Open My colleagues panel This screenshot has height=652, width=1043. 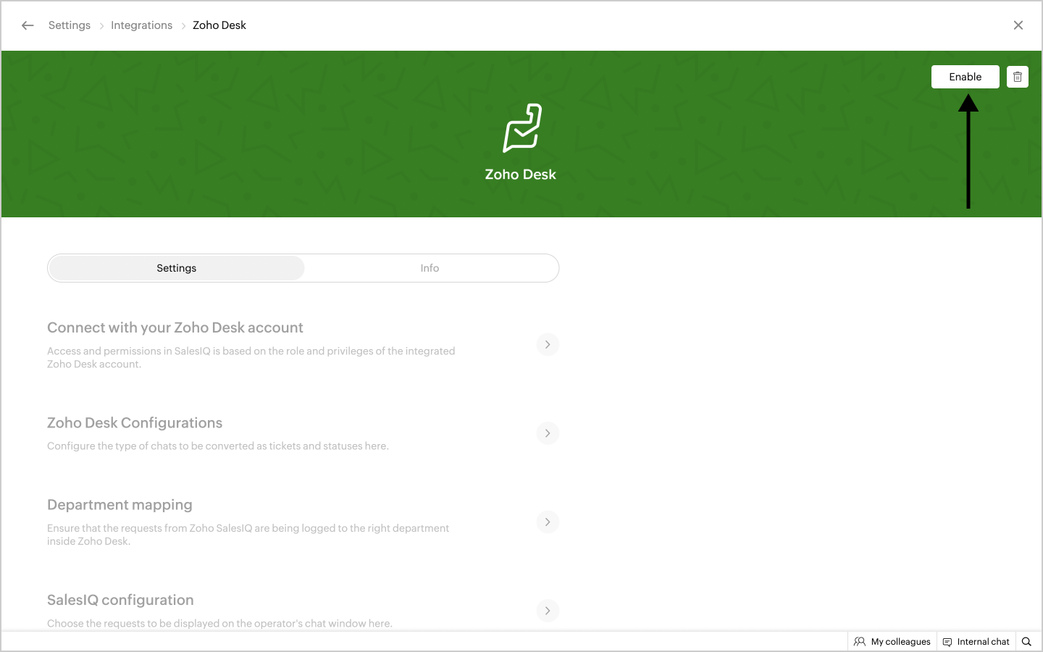click(892, 641)
